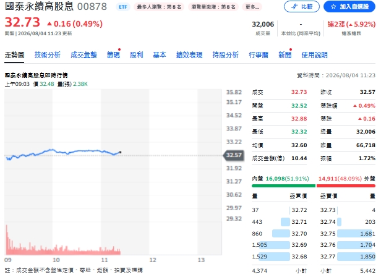Click ask price 32.74 row
This screenshot has height=277, width=381.
pos(348,222)
